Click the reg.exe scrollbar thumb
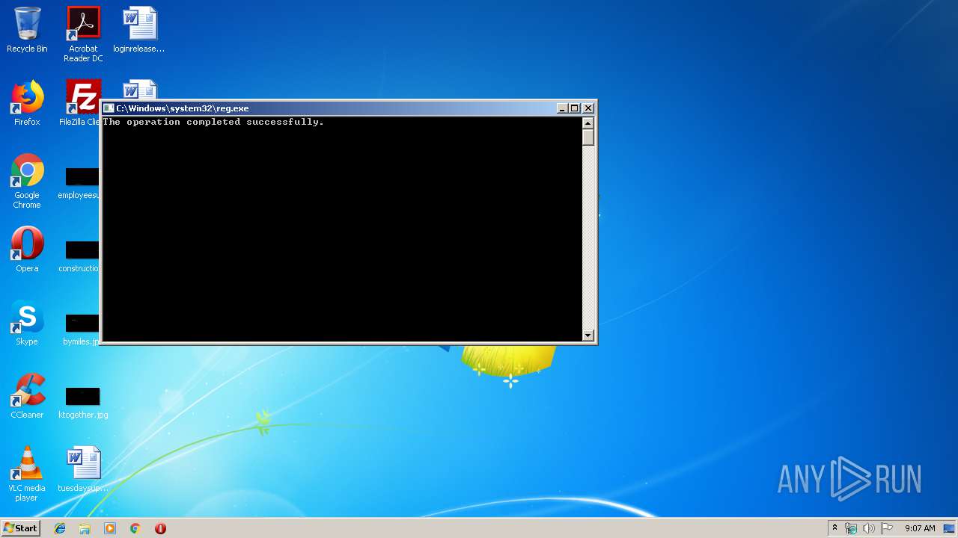This screenshot has height=538, width=958. tap(588, 137)
